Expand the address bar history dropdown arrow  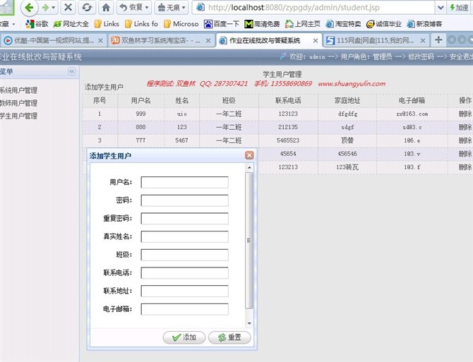click(x=441, y=8)
